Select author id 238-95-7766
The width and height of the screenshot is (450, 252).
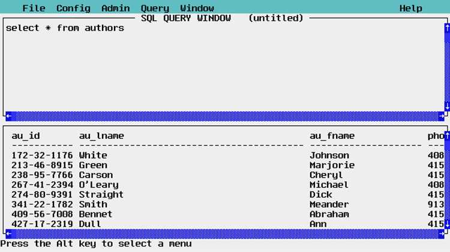42,175
